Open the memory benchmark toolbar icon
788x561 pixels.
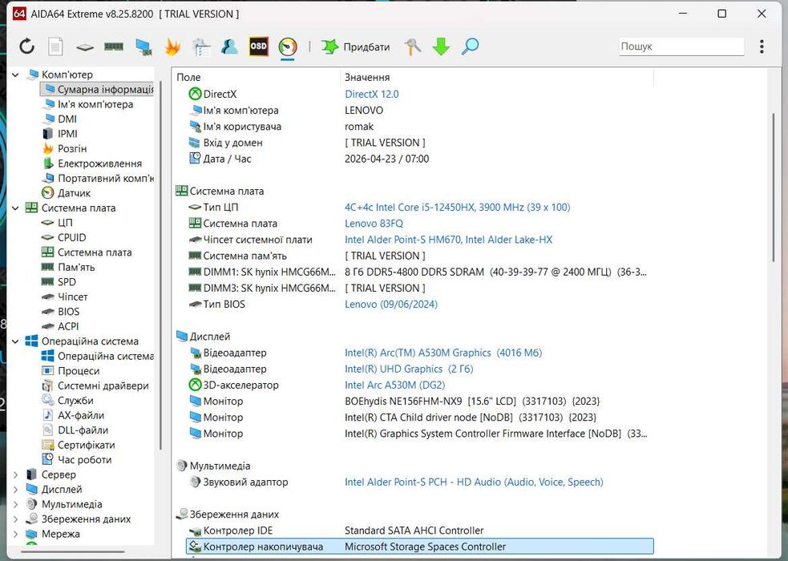coord(114,46)
